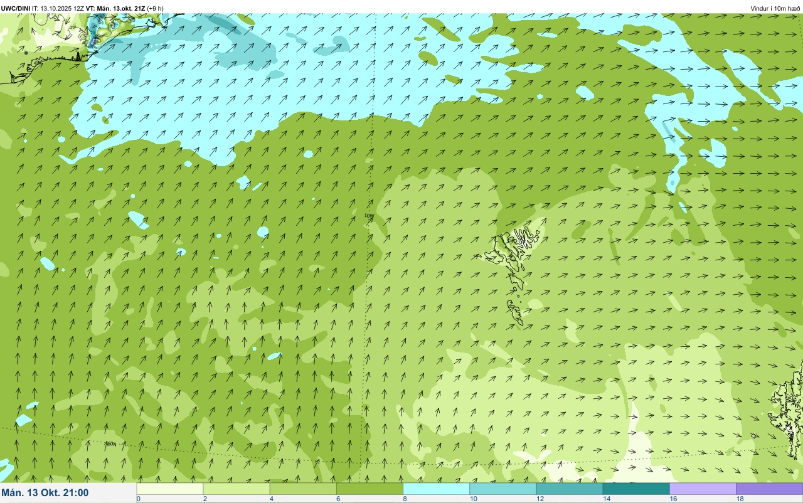
Task: Click the 10–12 m/s turquoise legend swatch
Action: pyautogui.click(x=503, y=489)
